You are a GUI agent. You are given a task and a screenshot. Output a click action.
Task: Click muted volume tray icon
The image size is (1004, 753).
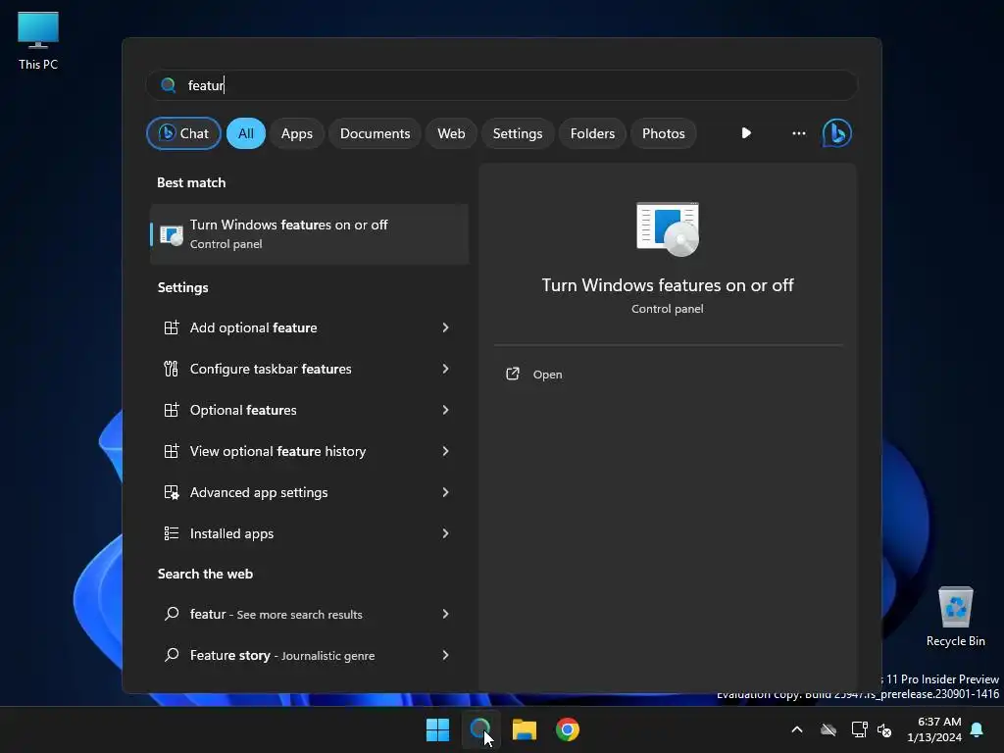884,729
